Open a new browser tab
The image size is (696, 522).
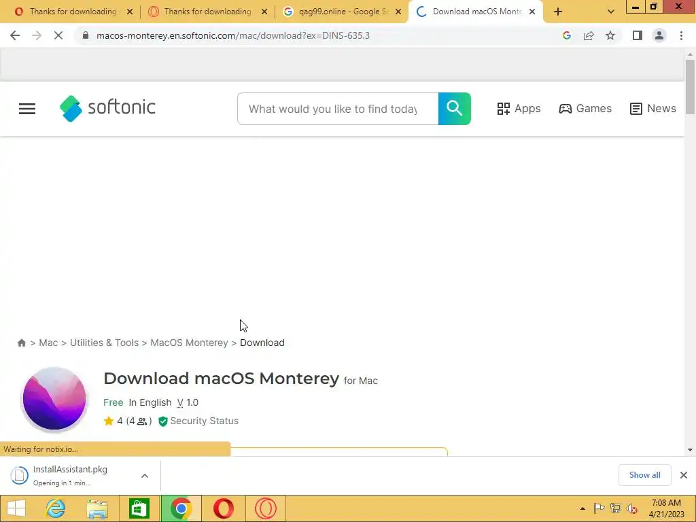click(x=558, y=12)
